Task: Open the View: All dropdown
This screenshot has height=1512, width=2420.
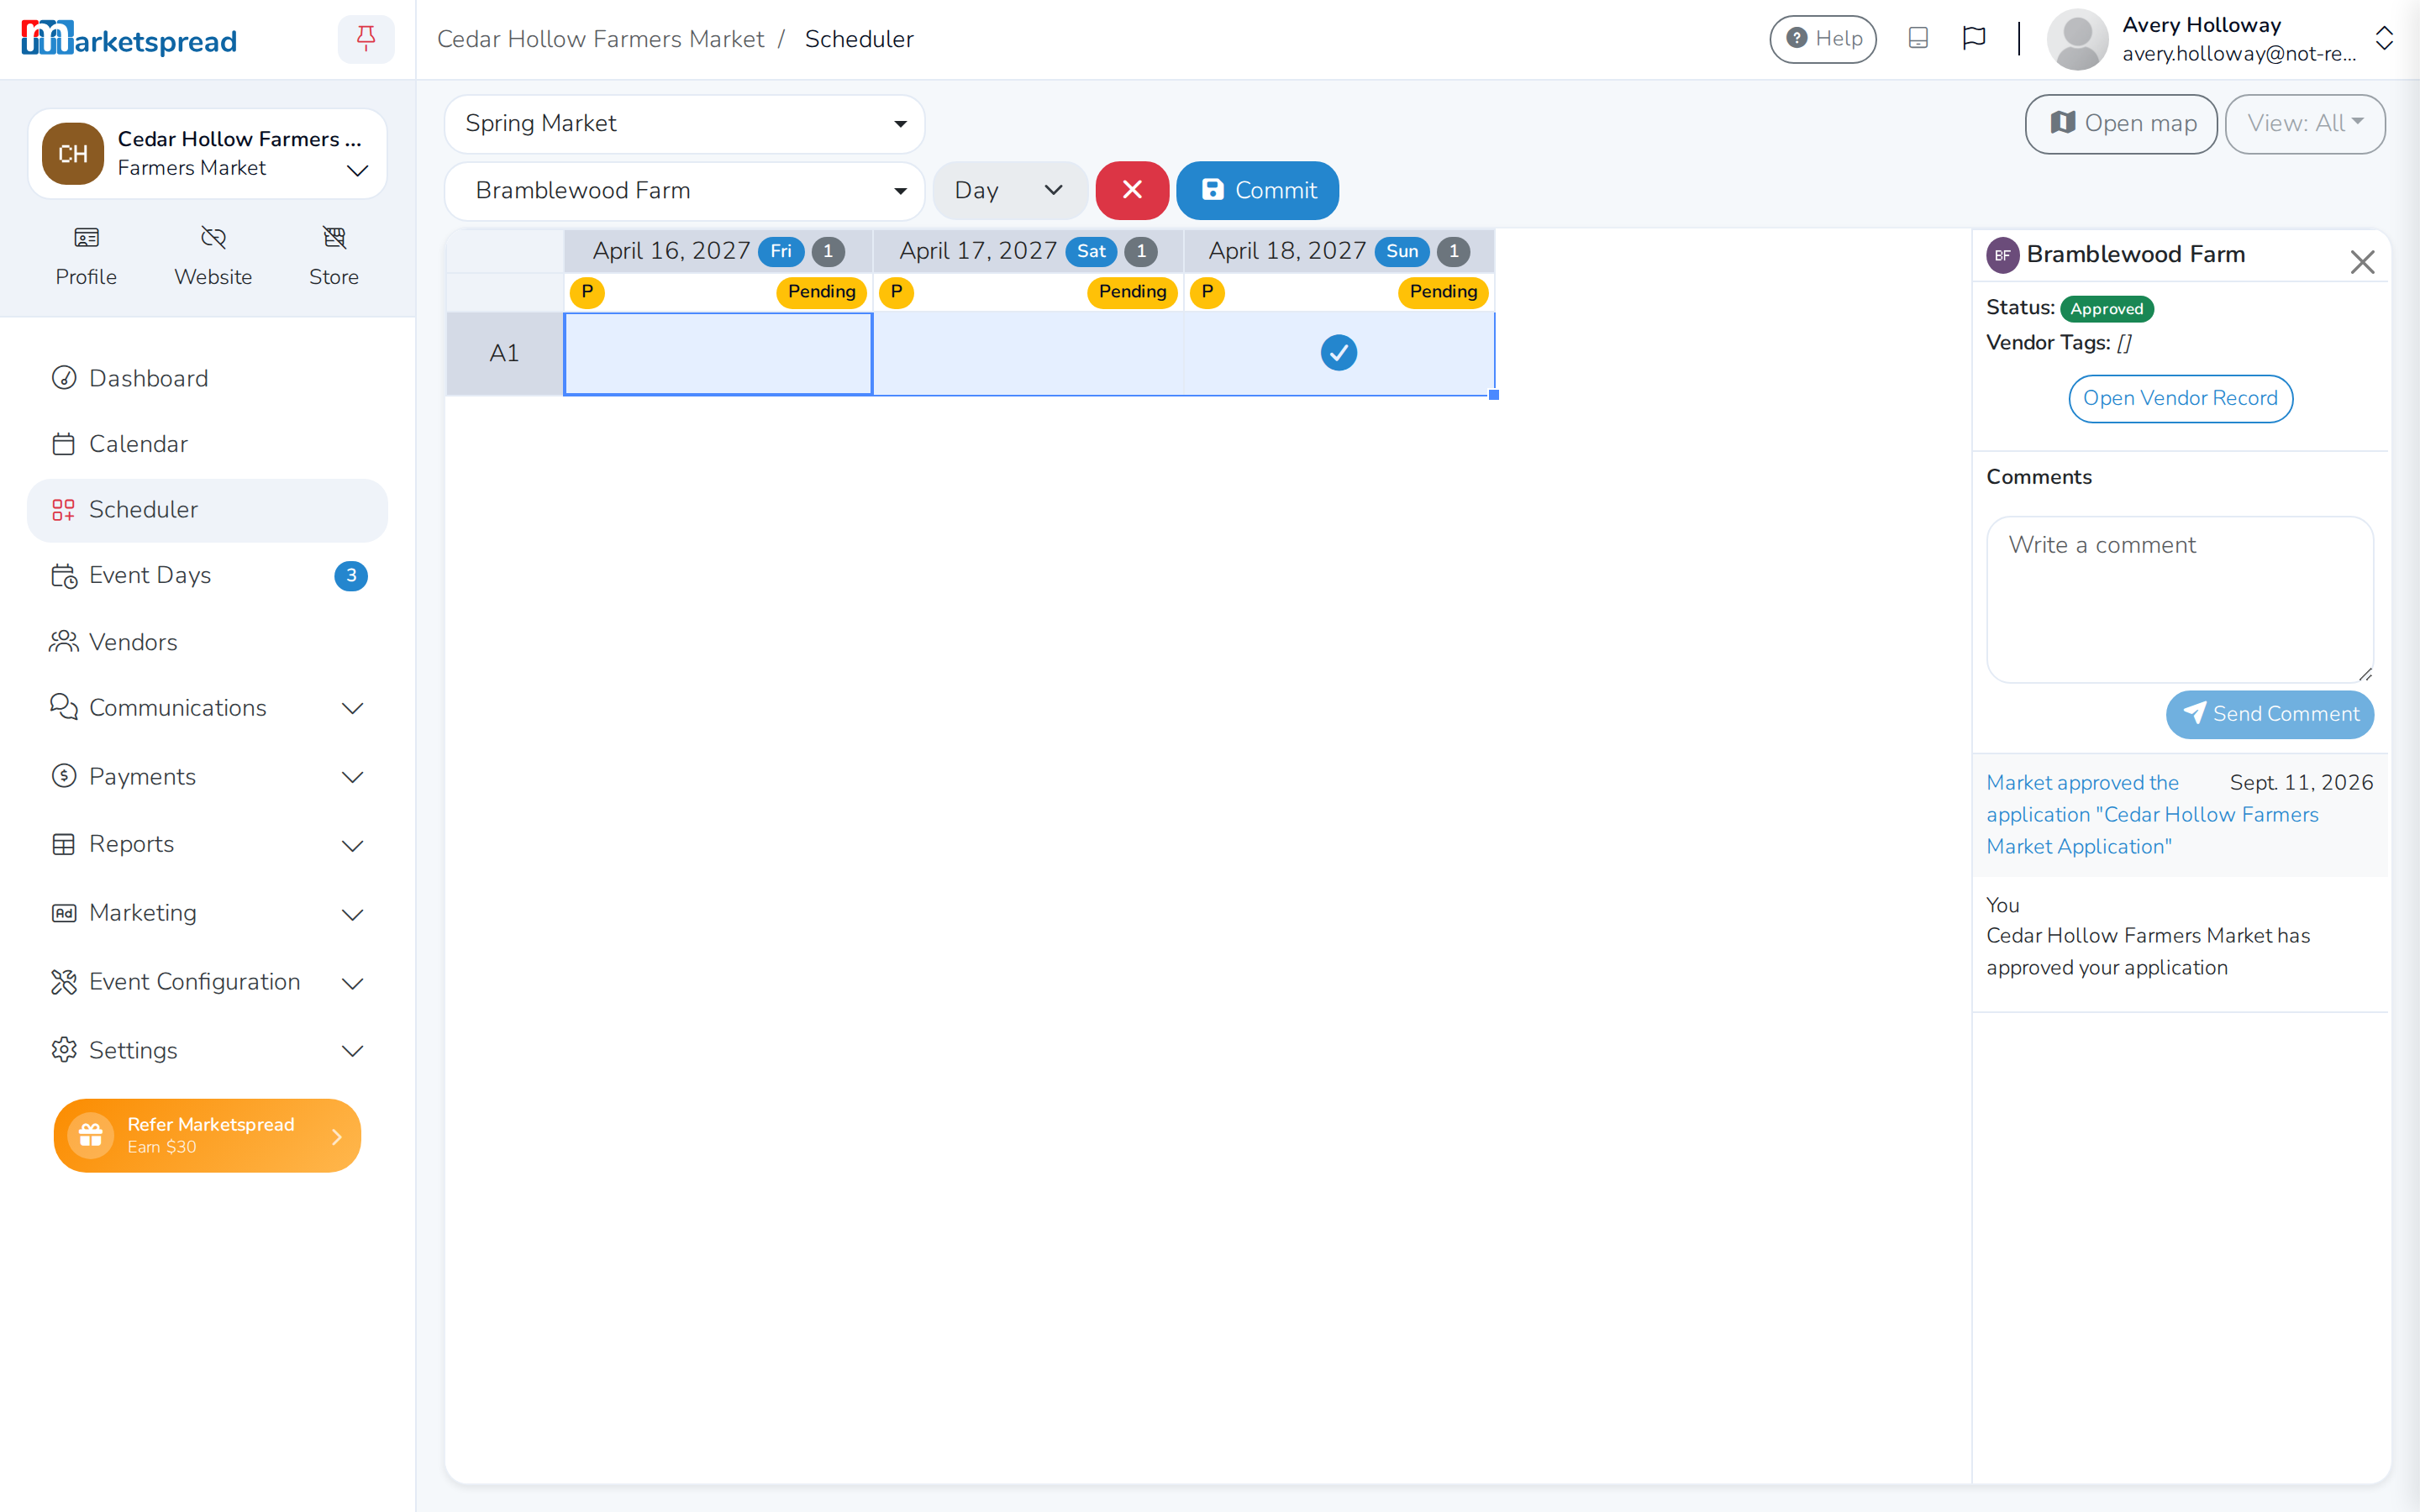Action: point(2304,124)
